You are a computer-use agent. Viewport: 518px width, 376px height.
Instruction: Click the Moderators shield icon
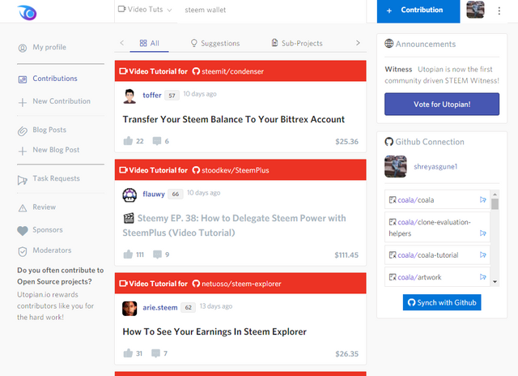(x=23, y=252)
